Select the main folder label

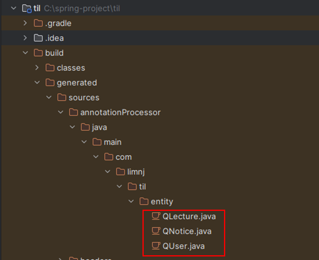(112, 142)
